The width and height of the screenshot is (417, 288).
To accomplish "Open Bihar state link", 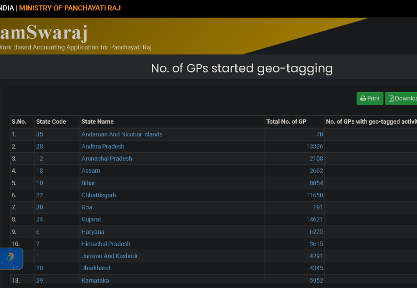I will point(88,183).
